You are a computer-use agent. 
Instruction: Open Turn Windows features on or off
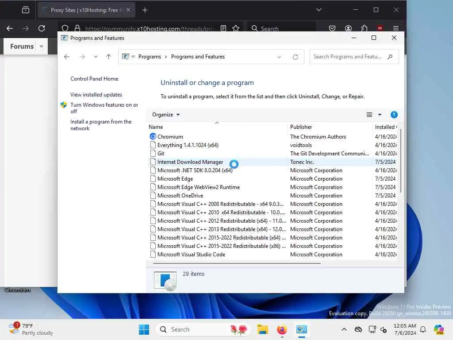pyautogui.click(x=104, y=108)
